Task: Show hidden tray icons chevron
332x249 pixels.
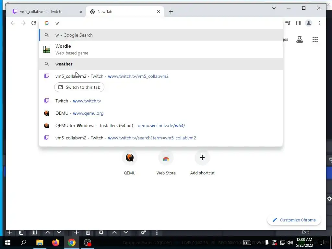Action: coord(259,243)
